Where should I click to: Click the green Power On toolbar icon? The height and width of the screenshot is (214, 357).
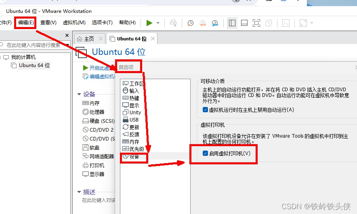(149, 23)
